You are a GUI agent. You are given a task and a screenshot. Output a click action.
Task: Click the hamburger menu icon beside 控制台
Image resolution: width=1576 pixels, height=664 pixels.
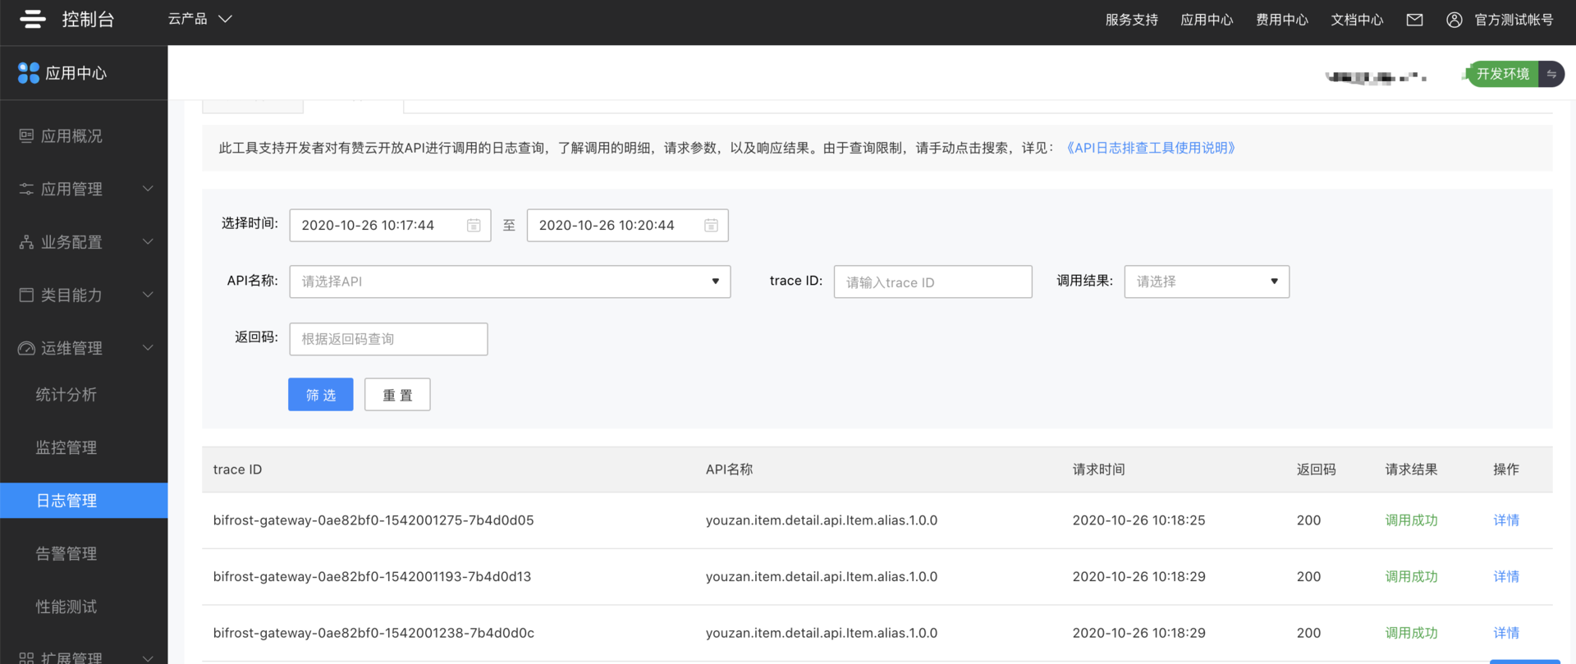(33, 19)
